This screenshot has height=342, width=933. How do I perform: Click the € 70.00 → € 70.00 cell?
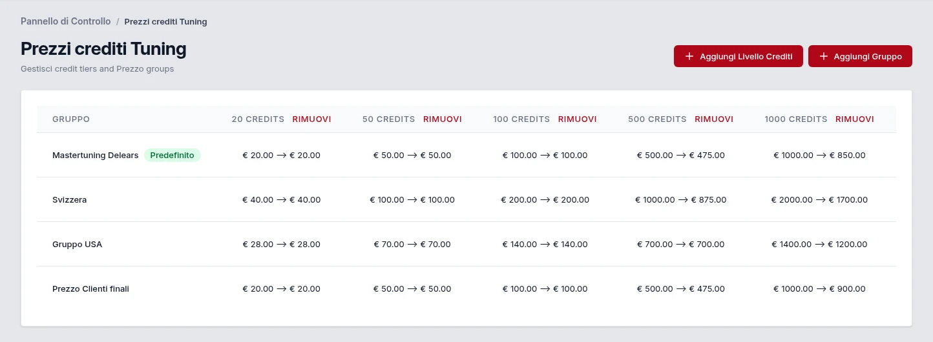[x=412, y=245]
